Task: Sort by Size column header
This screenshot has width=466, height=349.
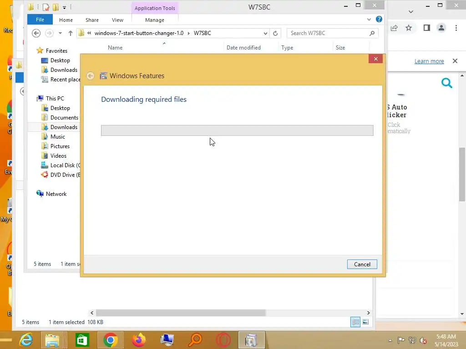Action: click(340, 47)
